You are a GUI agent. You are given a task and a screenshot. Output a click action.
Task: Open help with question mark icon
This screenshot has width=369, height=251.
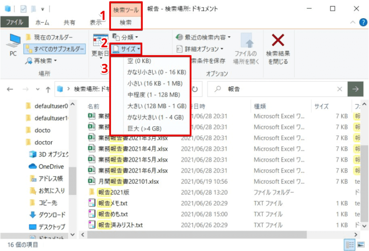363,23
